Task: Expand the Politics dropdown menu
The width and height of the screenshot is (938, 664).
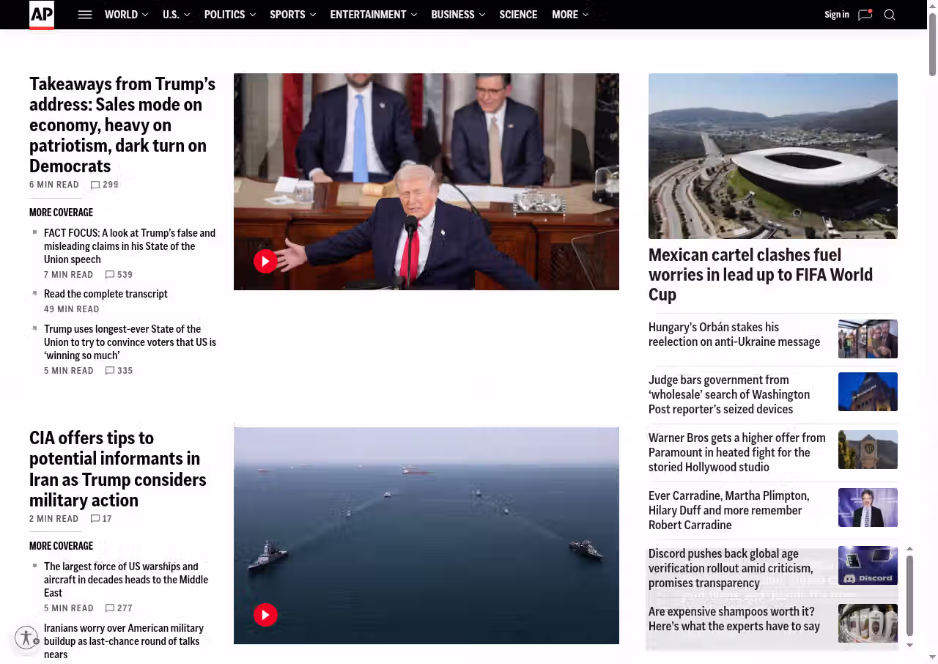Action: [x=229, y=15]
